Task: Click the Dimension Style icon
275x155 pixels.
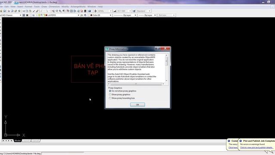Action: click(115, 11)
